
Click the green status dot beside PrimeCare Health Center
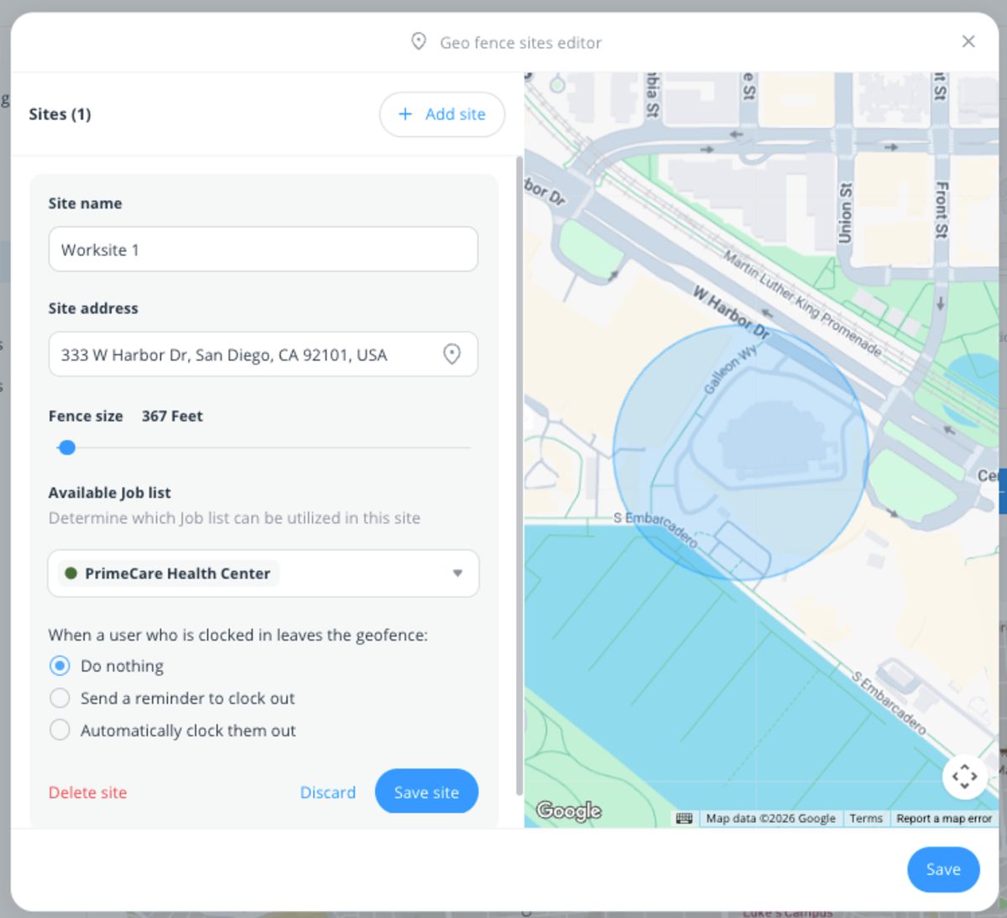coord(70,573)
